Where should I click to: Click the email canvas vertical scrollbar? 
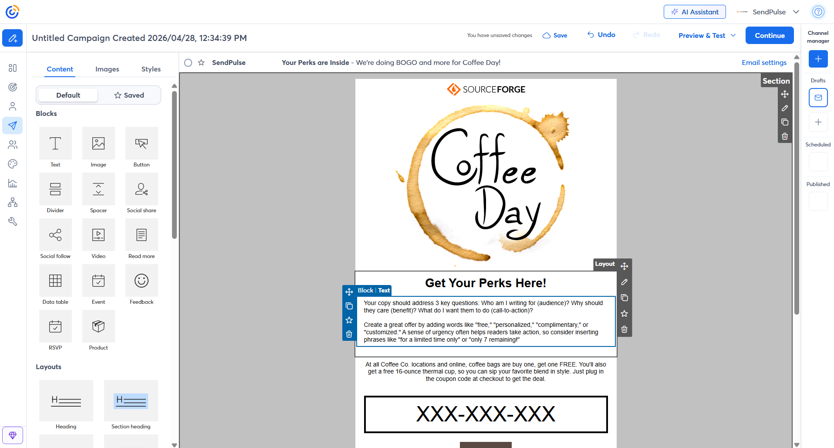pyautogui.click(x=797, y=188)
